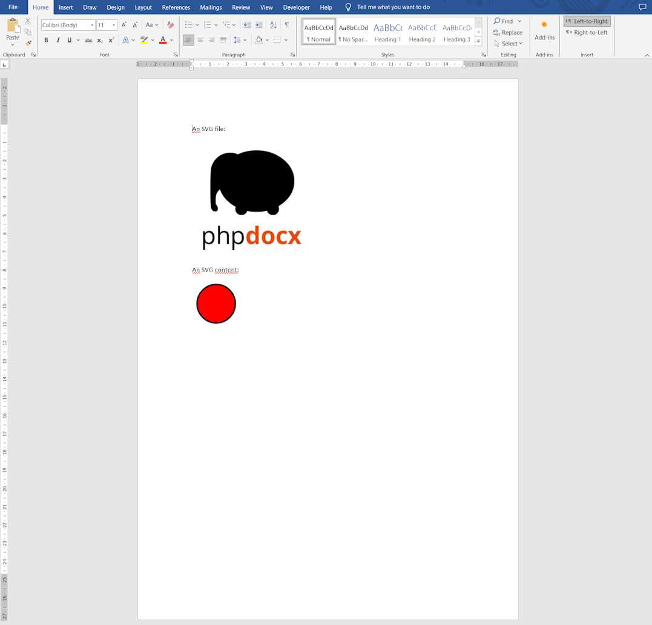
Task: Open the Add-ins button
Action: pos(545,31)
